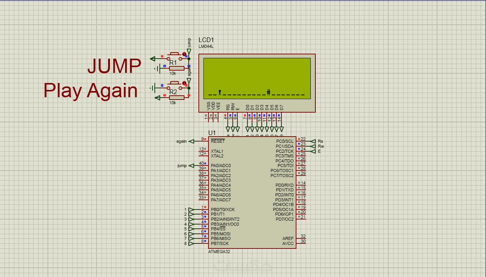Click the AREF pin label

tap(288, 238)
